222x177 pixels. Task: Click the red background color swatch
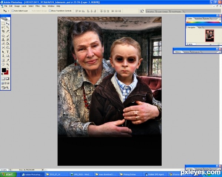7,73
